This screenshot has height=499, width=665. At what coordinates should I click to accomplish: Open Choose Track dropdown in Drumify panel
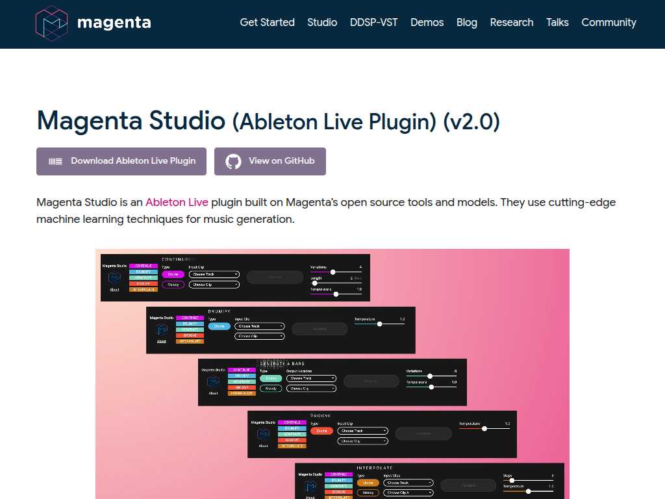click(x=260, y=326)
